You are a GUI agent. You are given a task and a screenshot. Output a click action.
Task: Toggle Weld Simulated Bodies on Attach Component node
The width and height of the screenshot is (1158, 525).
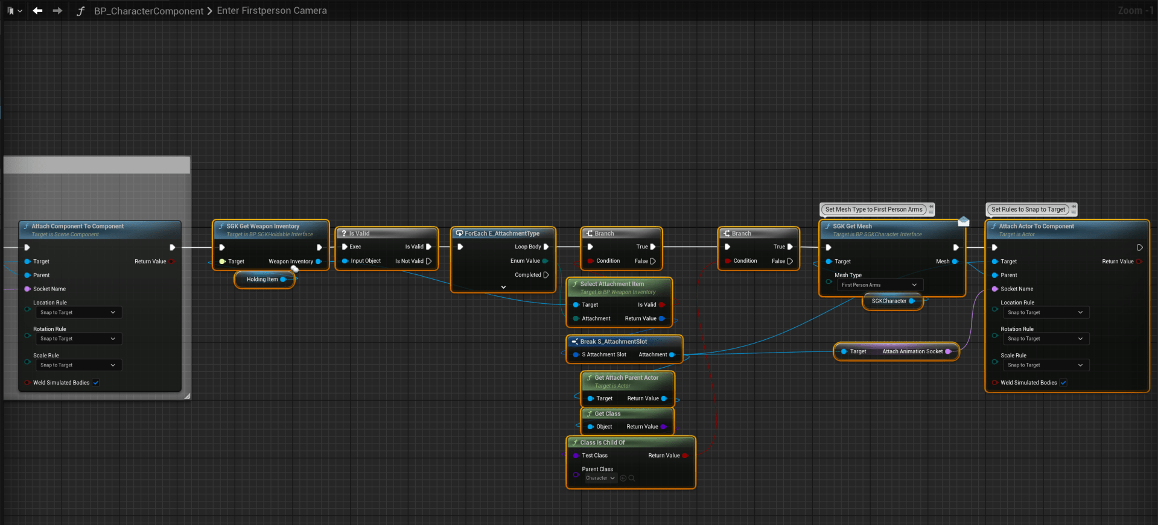click(x=96, y=383)
